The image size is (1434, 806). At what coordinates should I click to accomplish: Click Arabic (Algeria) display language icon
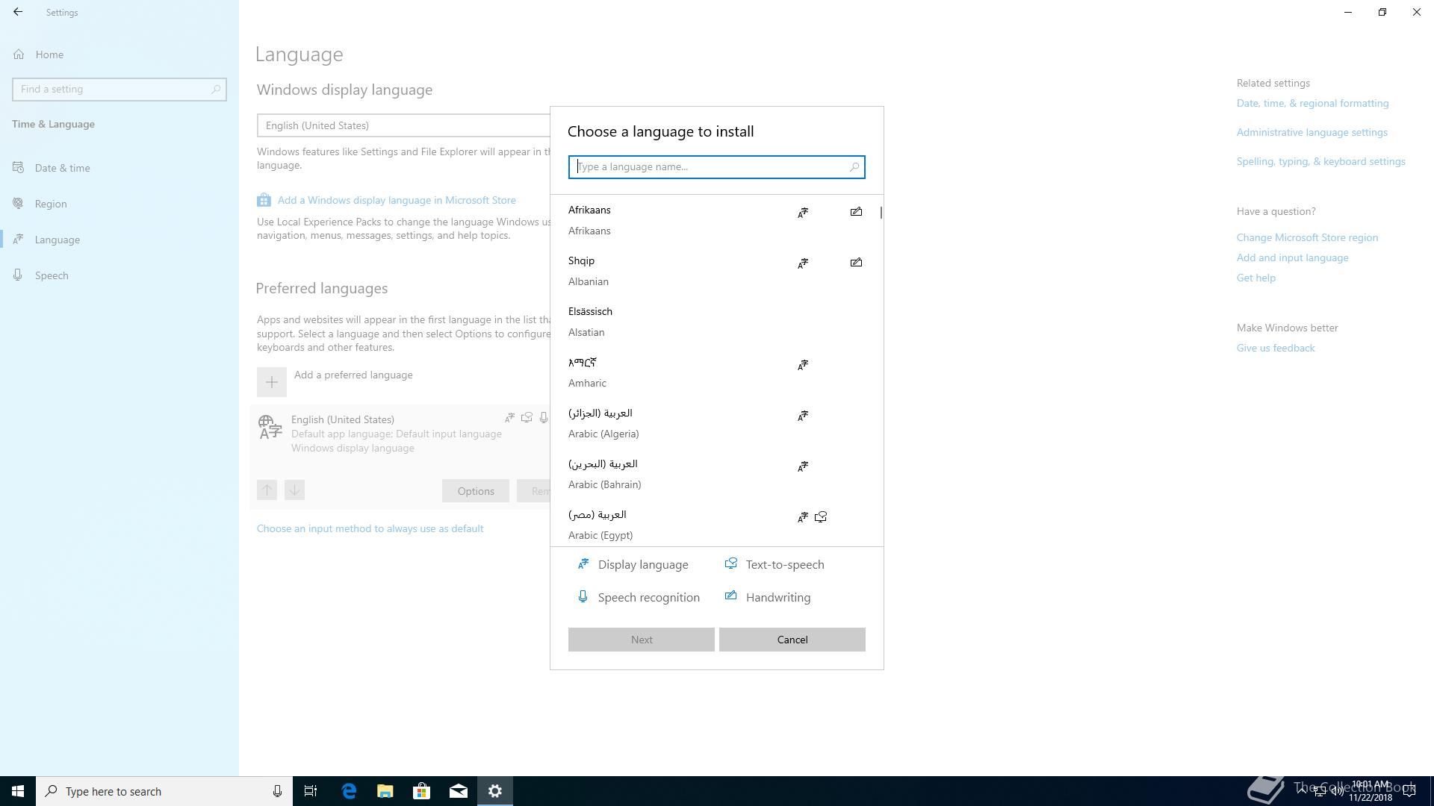803,416
